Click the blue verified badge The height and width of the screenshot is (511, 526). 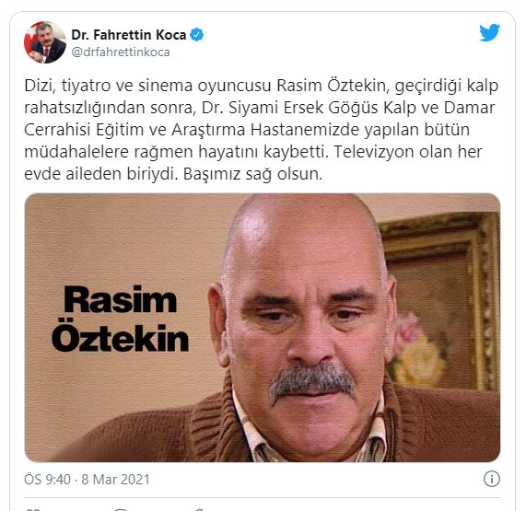pos(196,35)
